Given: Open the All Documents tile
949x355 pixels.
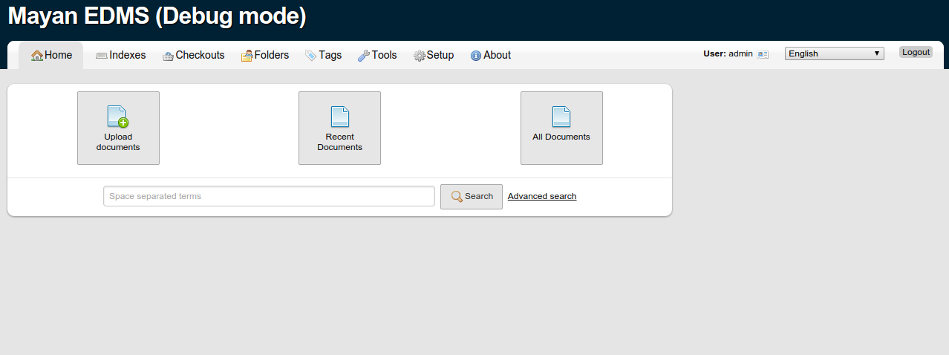Looking at the screenshot, I should tap(561, 128).
